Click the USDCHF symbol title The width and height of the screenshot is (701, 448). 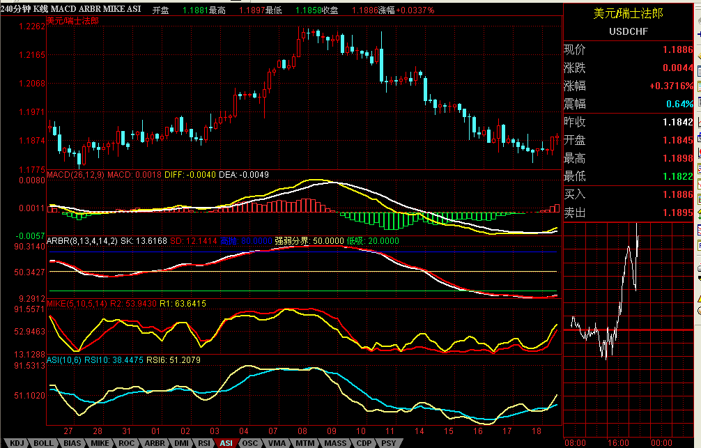(627, 31)
